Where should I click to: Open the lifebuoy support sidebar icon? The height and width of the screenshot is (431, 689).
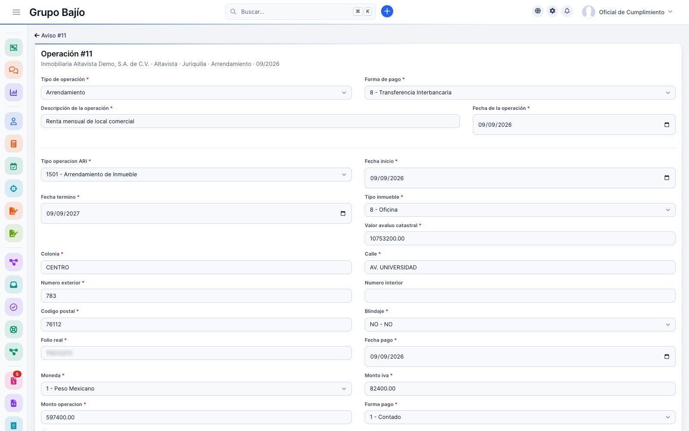(x=14, y=330)
